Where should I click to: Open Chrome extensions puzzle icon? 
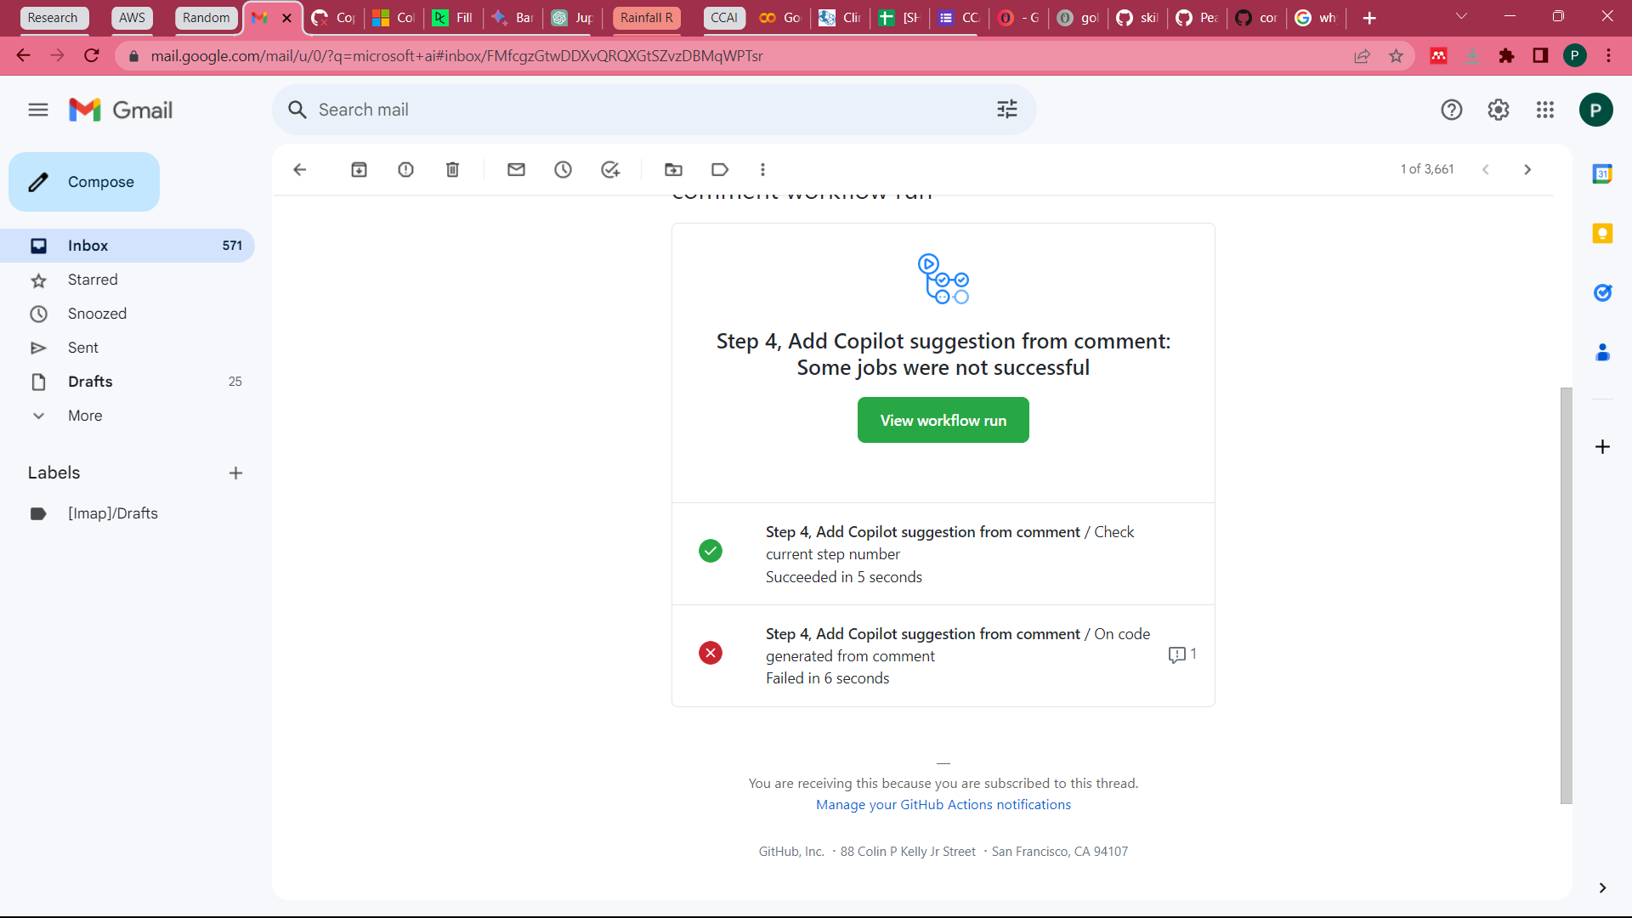tap(1506, 56)
